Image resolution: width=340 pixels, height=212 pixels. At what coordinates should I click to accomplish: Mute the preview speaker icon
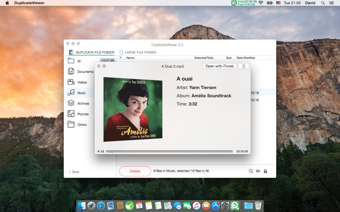tap(98, 151)
